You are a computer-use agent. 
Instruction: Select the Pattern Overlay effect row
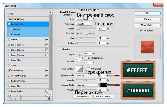pyautogui.click(x=28, y=81)
